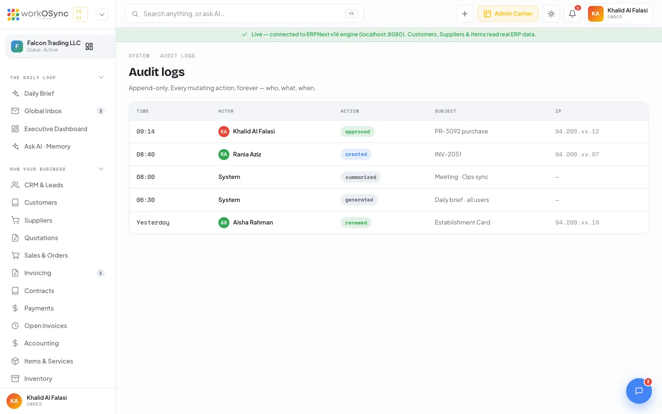This screenshot has height=414, width=662.
Task: Click the Invoicing count badge 1
Action: coord(101,273)
